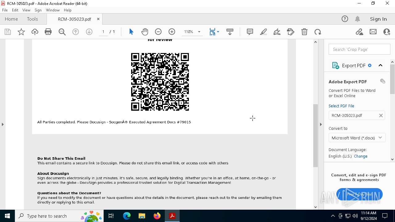Viewport: 395px width, 222px height.
Task: Add a sticky note comment
Action: (x=250, y=32)
